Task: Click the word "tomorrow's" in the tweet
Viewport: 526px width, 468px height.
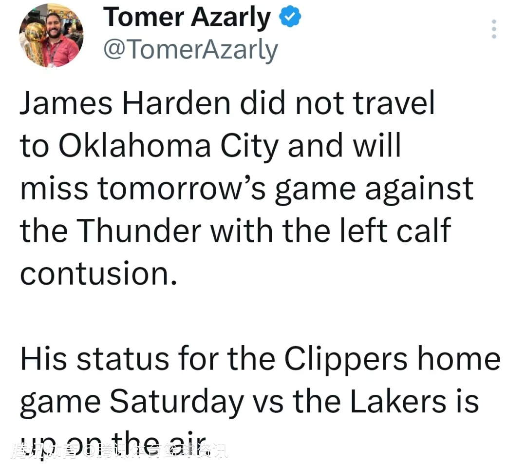Action: coord(183,188)
